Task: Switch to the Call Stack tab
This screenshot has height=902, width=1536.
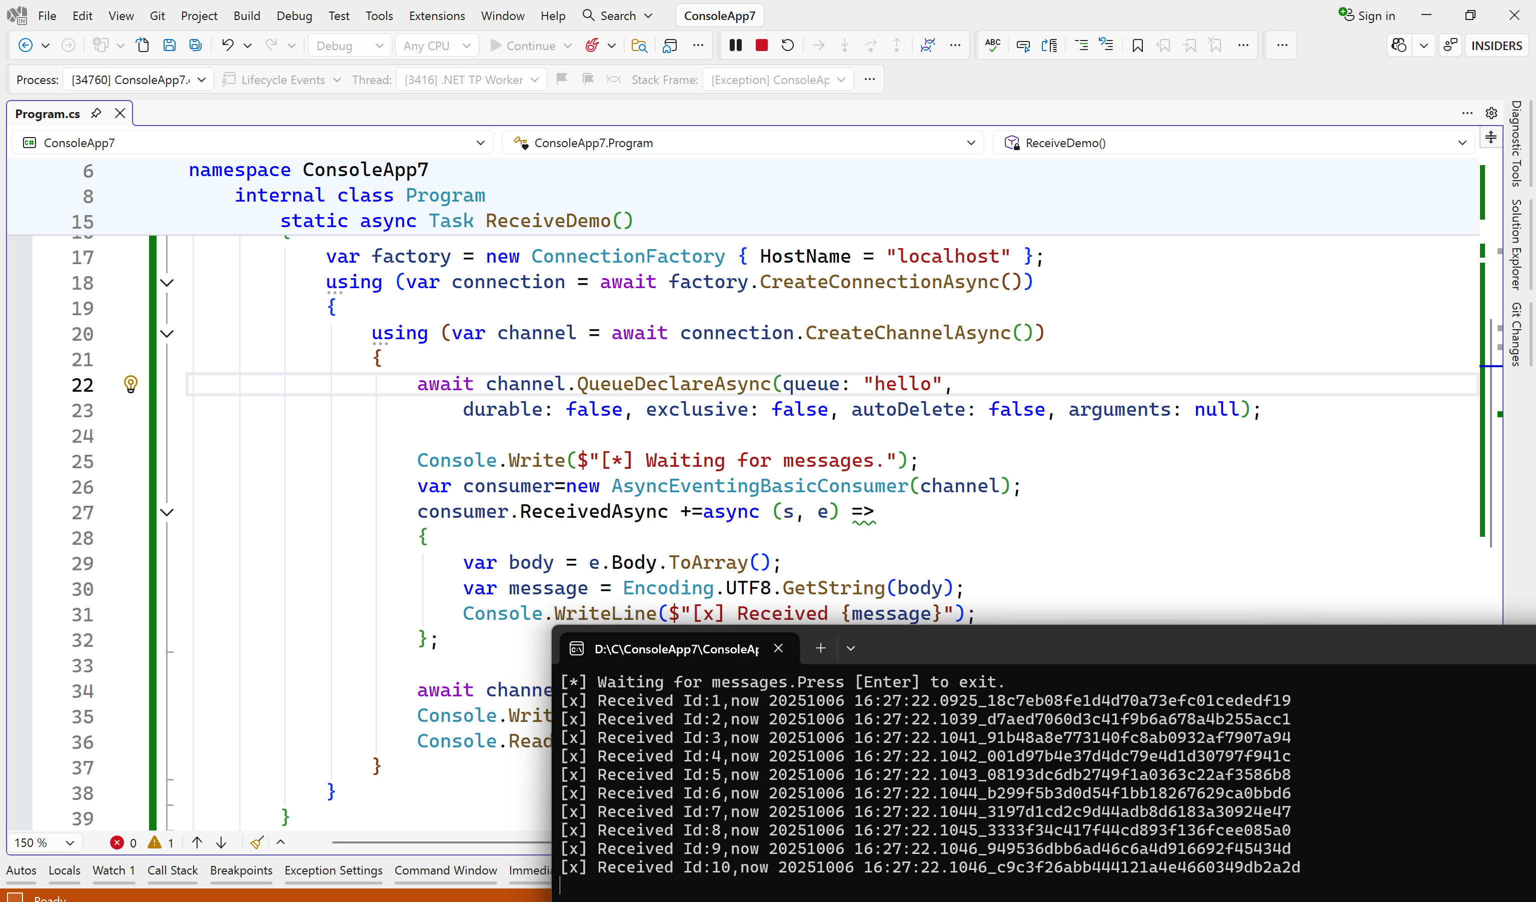Action: click(172, 870)
